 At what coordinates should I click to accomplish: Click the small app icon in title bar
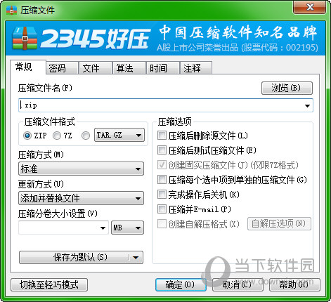11,10
